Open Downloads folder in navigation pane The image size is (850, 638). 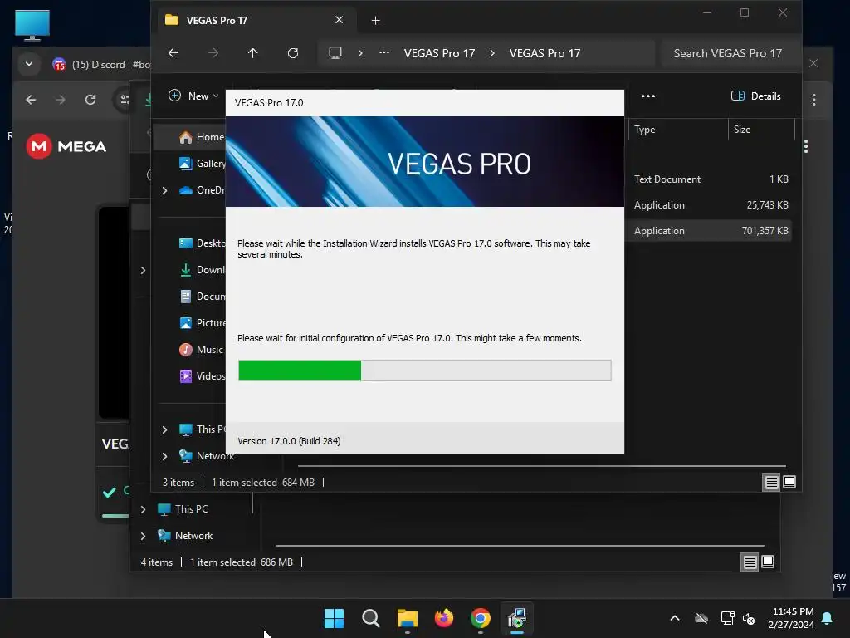tap(202, 270)
